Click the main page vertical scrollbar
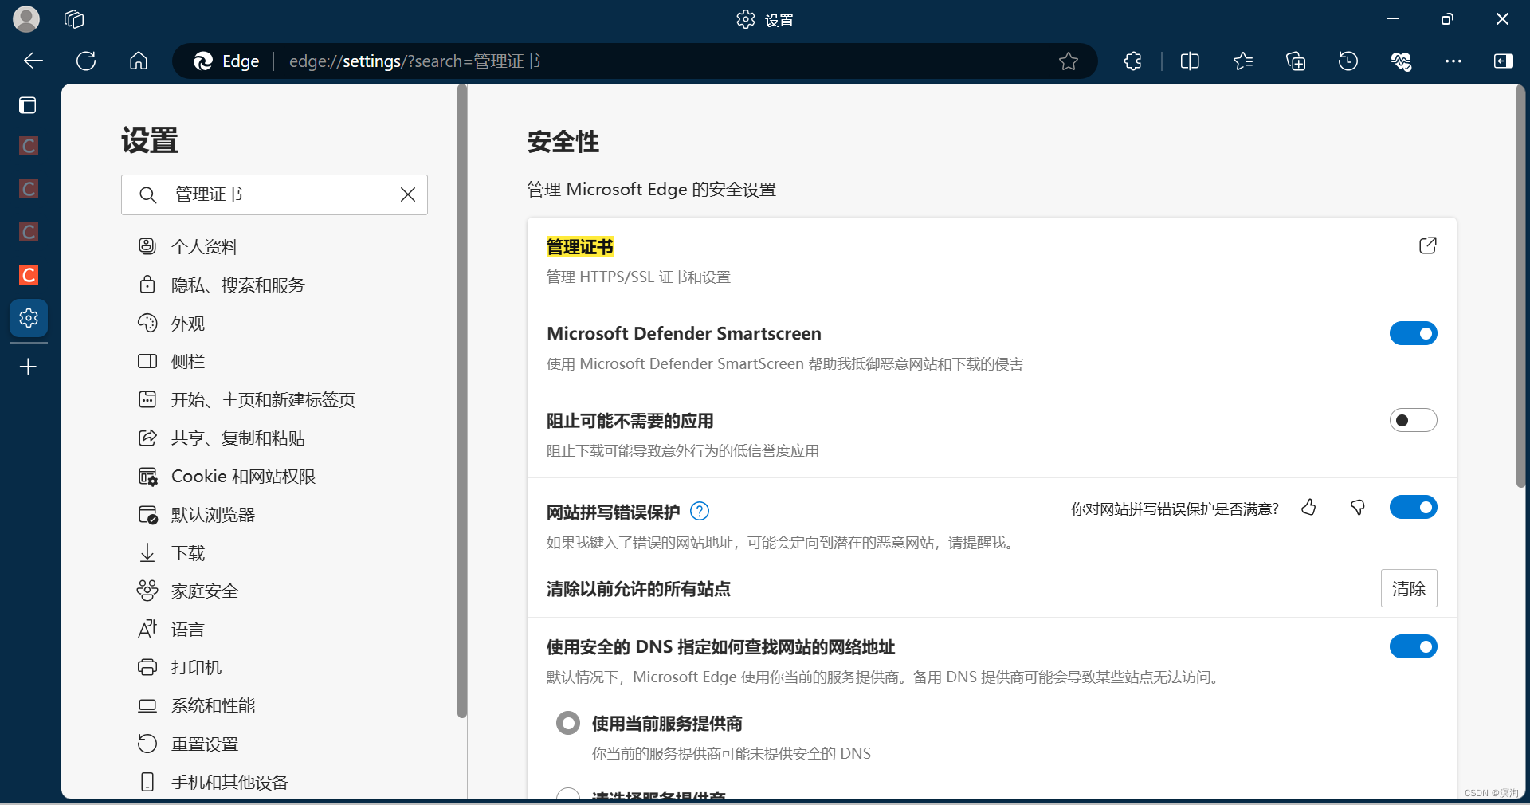This screenshot has height=805, width=1530. coord(1520,287)
